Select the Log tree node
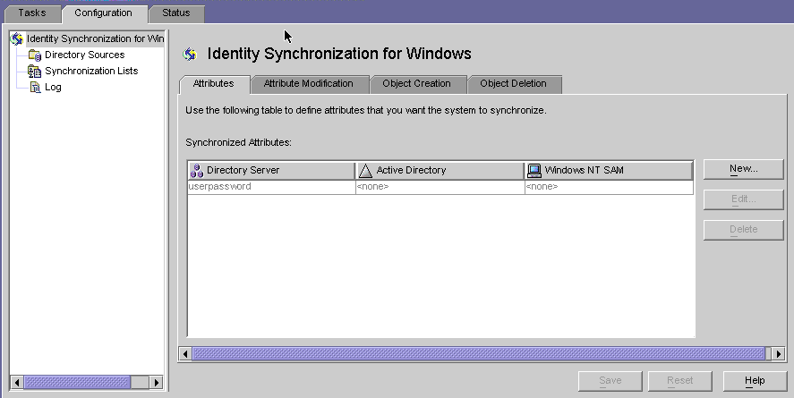 click(53, 87)
